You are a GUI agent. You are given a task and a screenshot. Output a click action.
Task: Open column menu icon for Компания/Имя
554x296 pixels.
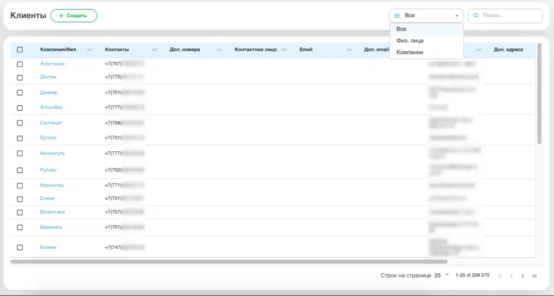coord(90,50)
